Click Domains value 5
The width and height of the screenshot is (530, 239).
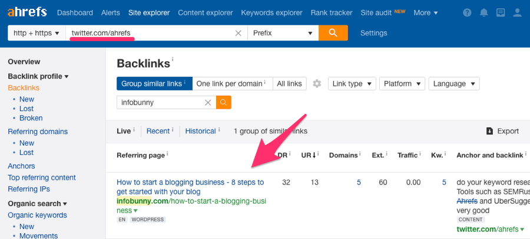(359, 183)
